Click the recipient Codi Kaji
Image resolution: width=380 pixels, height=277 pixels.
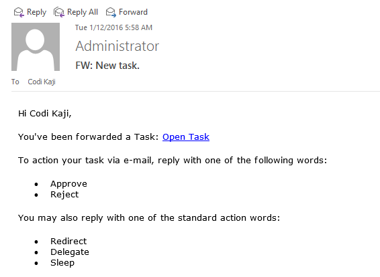[42, 82]
